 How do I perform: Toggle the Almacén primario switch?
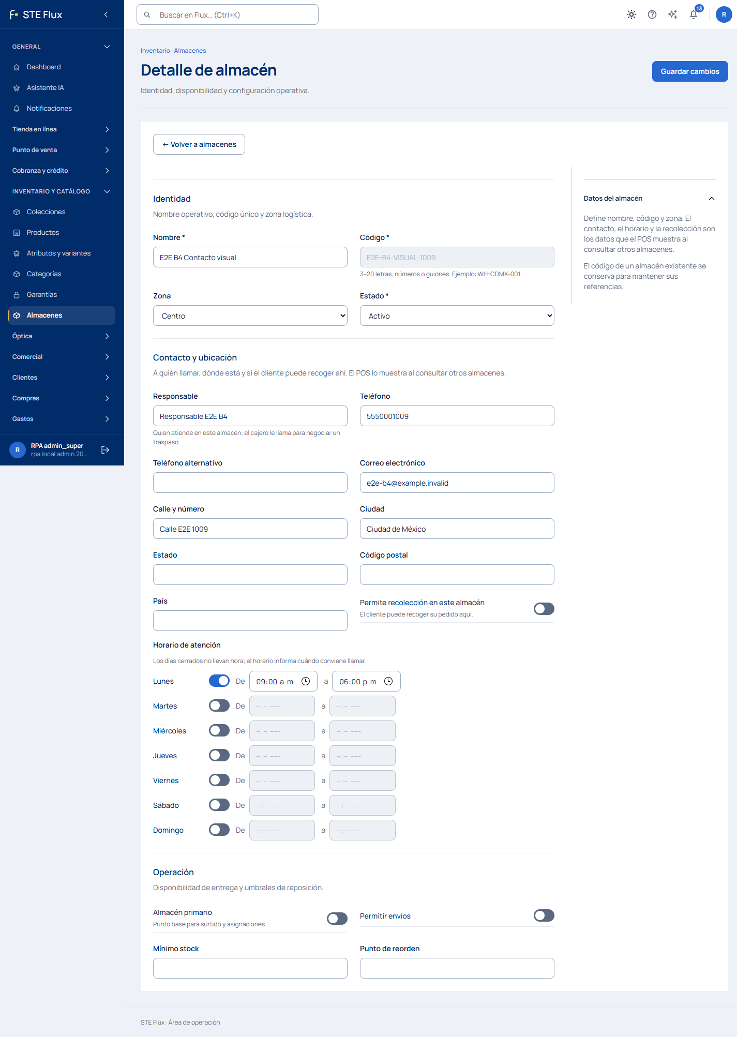tap(337, 918)
